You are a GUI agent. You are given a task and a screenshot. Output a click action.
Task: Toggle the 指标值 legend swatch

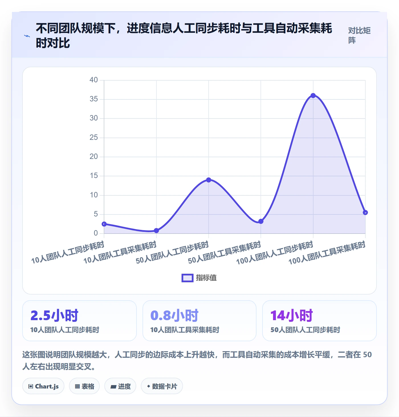pos(188,278)
